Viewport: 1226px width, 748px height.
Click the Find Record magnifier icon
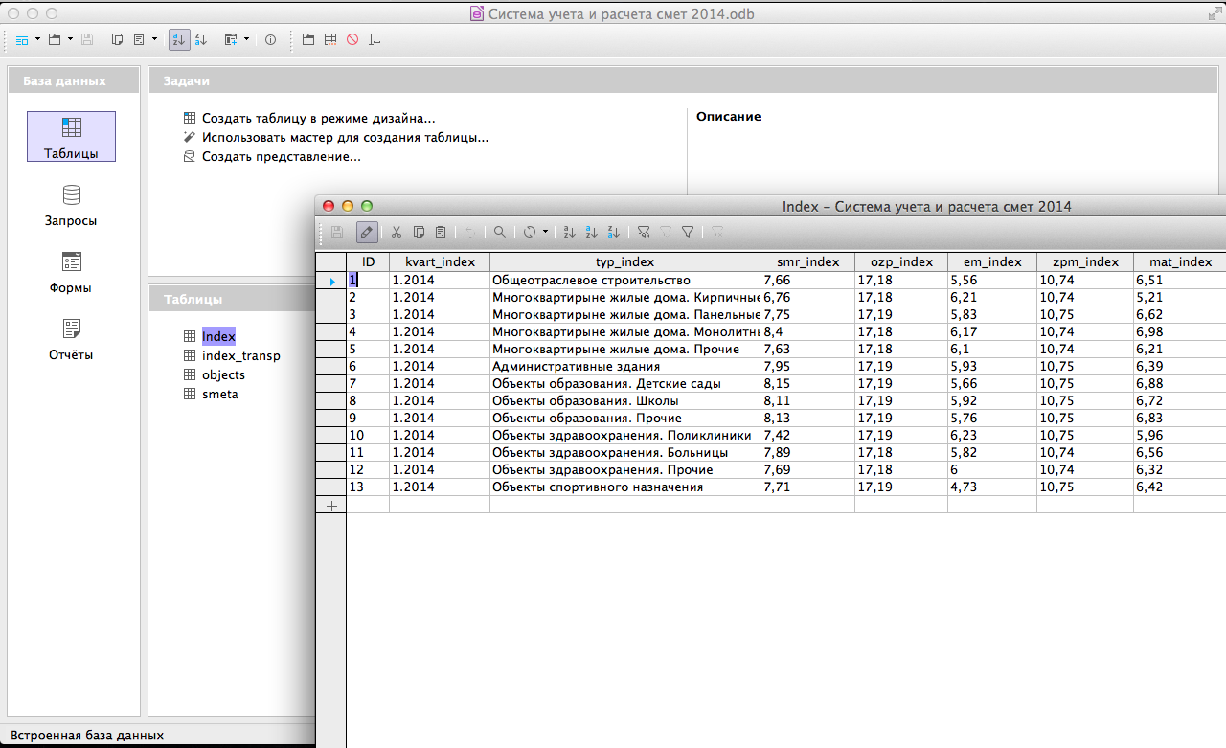[x=499, y=232]
